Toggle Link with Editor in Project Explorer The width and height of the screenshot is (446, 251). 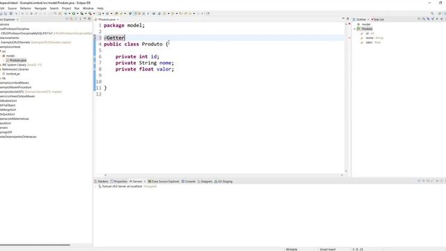71,19
